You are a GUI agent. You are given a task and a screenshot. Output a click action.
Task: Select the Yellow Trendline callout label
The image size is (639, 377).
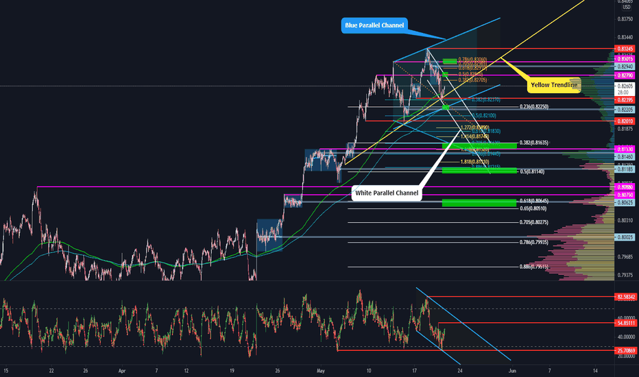(x=554, y=85)
